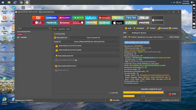The image size is (196, 110).
Task: Click PRELOADER Factory Reset
Action: tap(87, 60)
